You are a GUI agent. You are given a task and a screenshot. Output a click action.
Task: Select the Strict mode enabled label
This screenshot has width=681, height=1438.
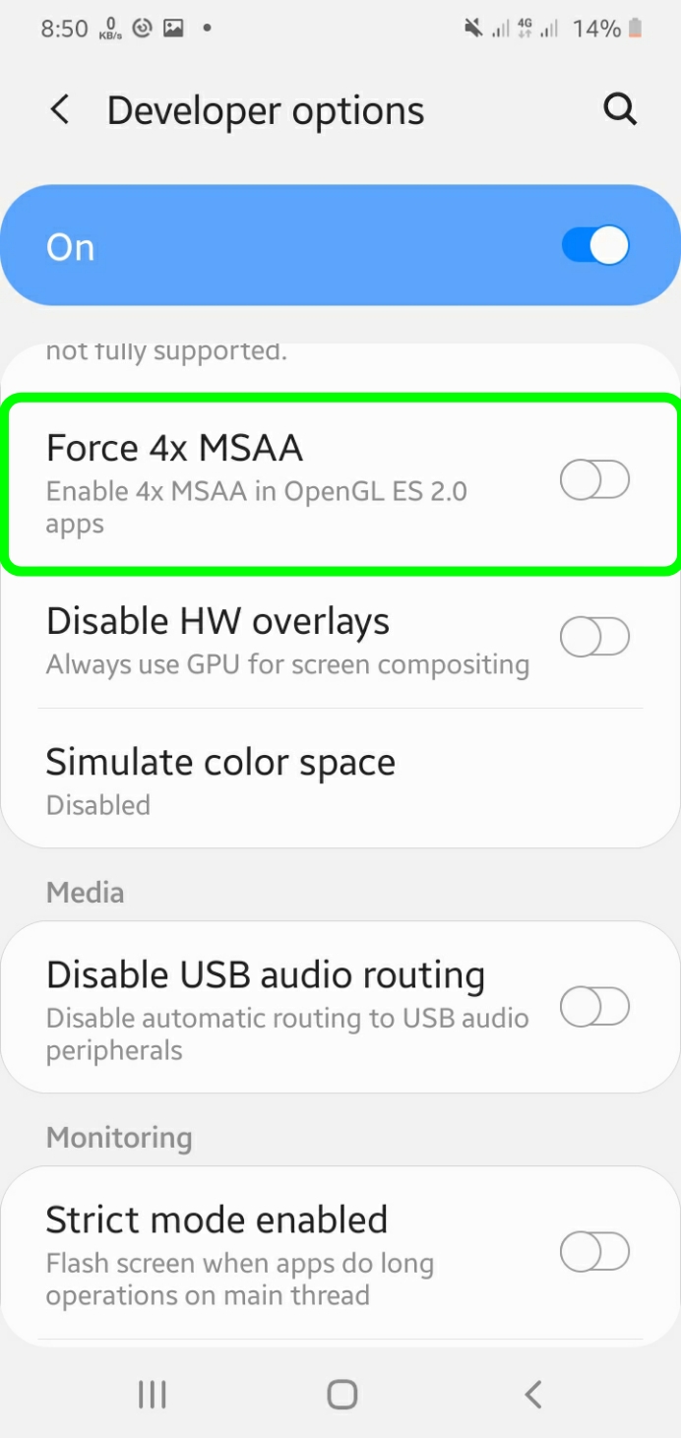(x=217, y=1220)
